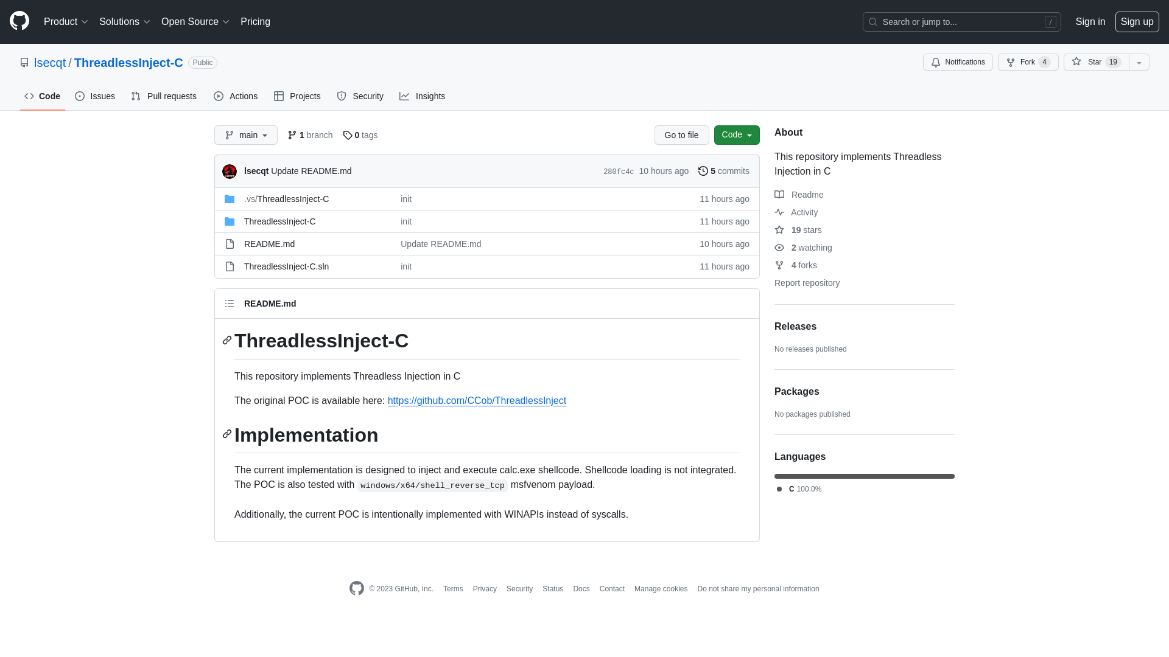Open the lsecqt owner link
The image size is (1169, 657).
click(x=50, y=63)
